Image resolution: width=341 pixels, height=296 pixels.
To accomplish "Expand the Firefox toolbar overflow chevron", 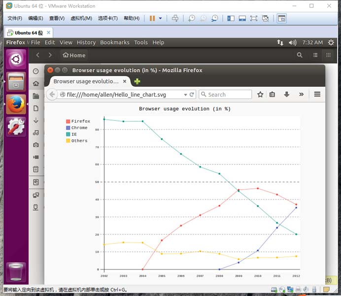I will (301, 95).
